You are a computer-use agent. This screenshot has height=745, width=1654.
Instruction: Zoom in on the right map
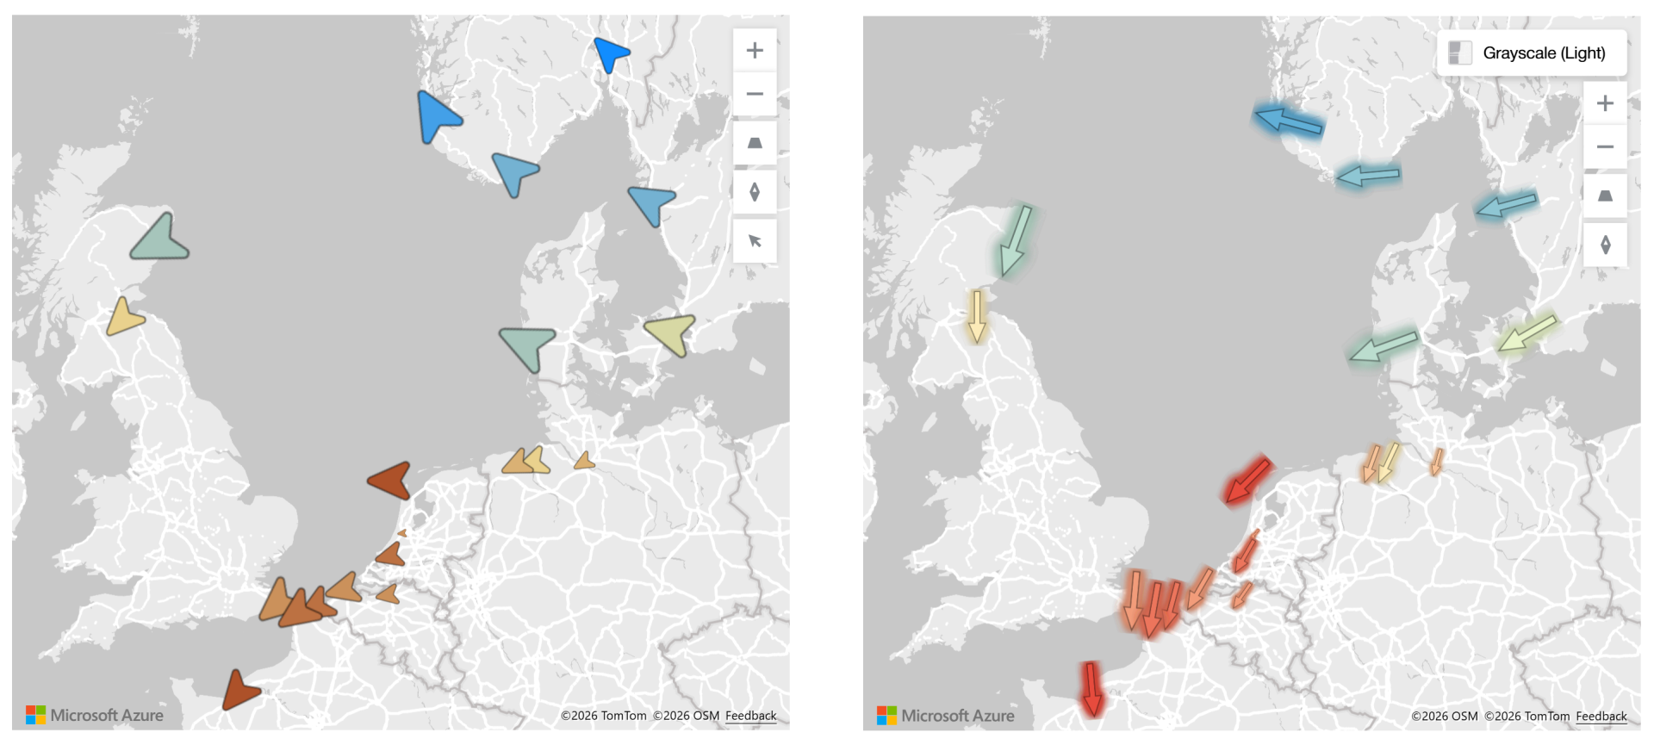tap(1605, 104)
